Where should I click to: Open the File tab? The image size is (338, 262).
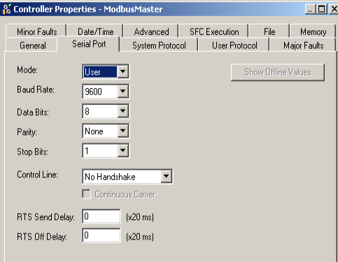pos(269,31)
